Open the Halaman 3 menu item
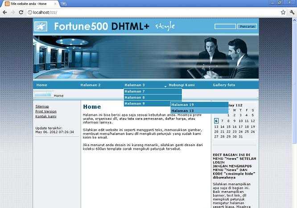The width and height of the screenshot is (297, 208). point(135,85)
